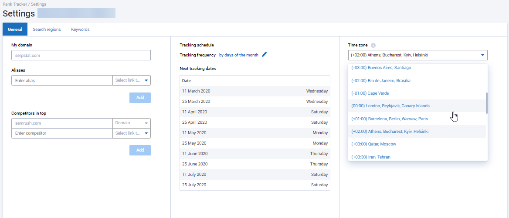Switch to the General tab

[x=15, y=29]
